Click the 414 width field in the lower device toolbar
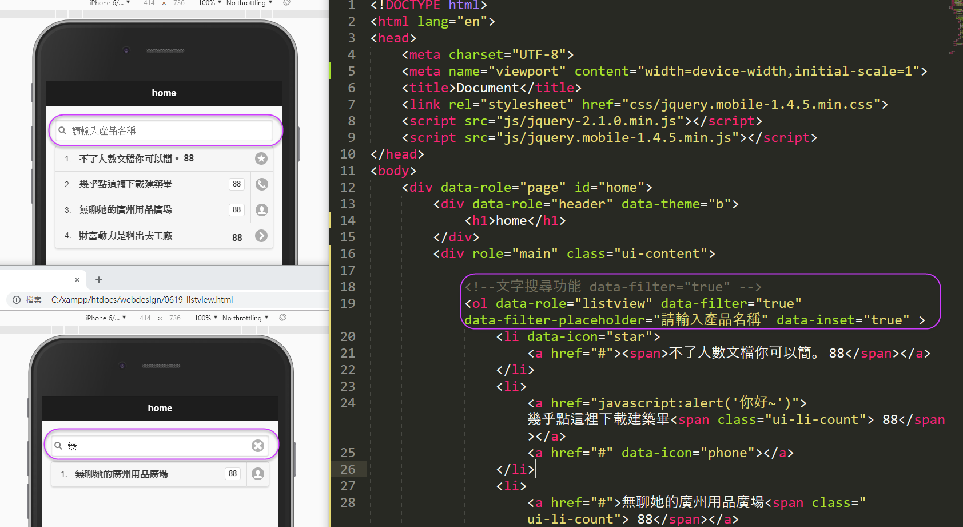 145,318
